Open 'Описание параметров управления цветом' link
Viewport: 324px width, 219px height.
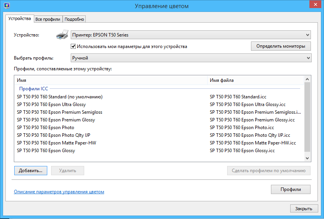pos(59,192)
